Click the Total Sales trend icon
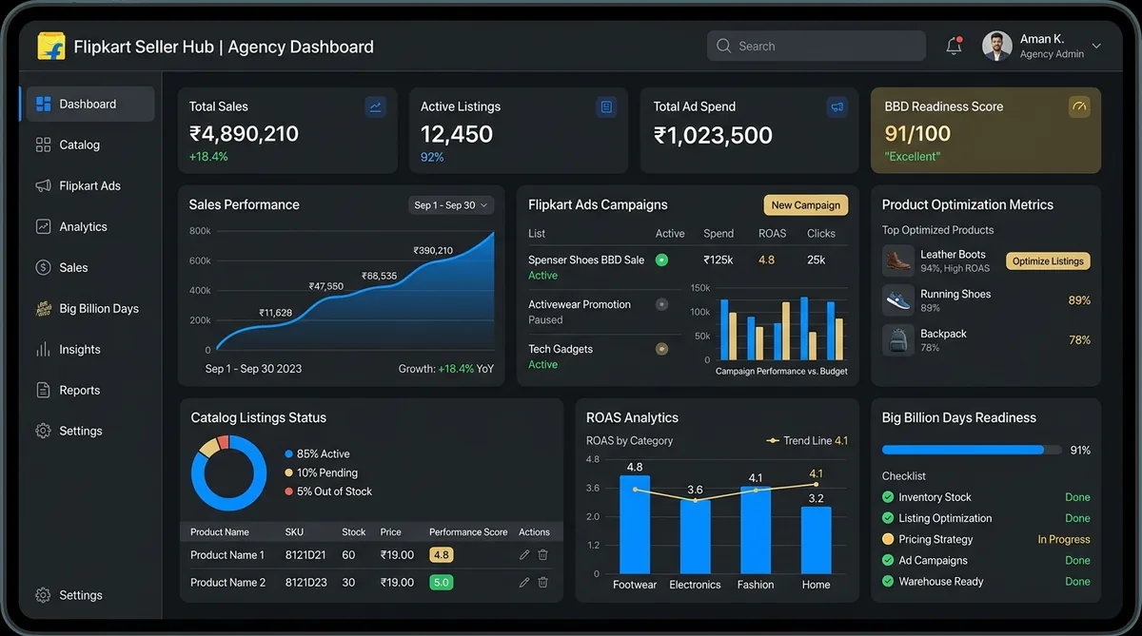The image size is (1142, 636). pyautogui.click(x=375, y=106)
